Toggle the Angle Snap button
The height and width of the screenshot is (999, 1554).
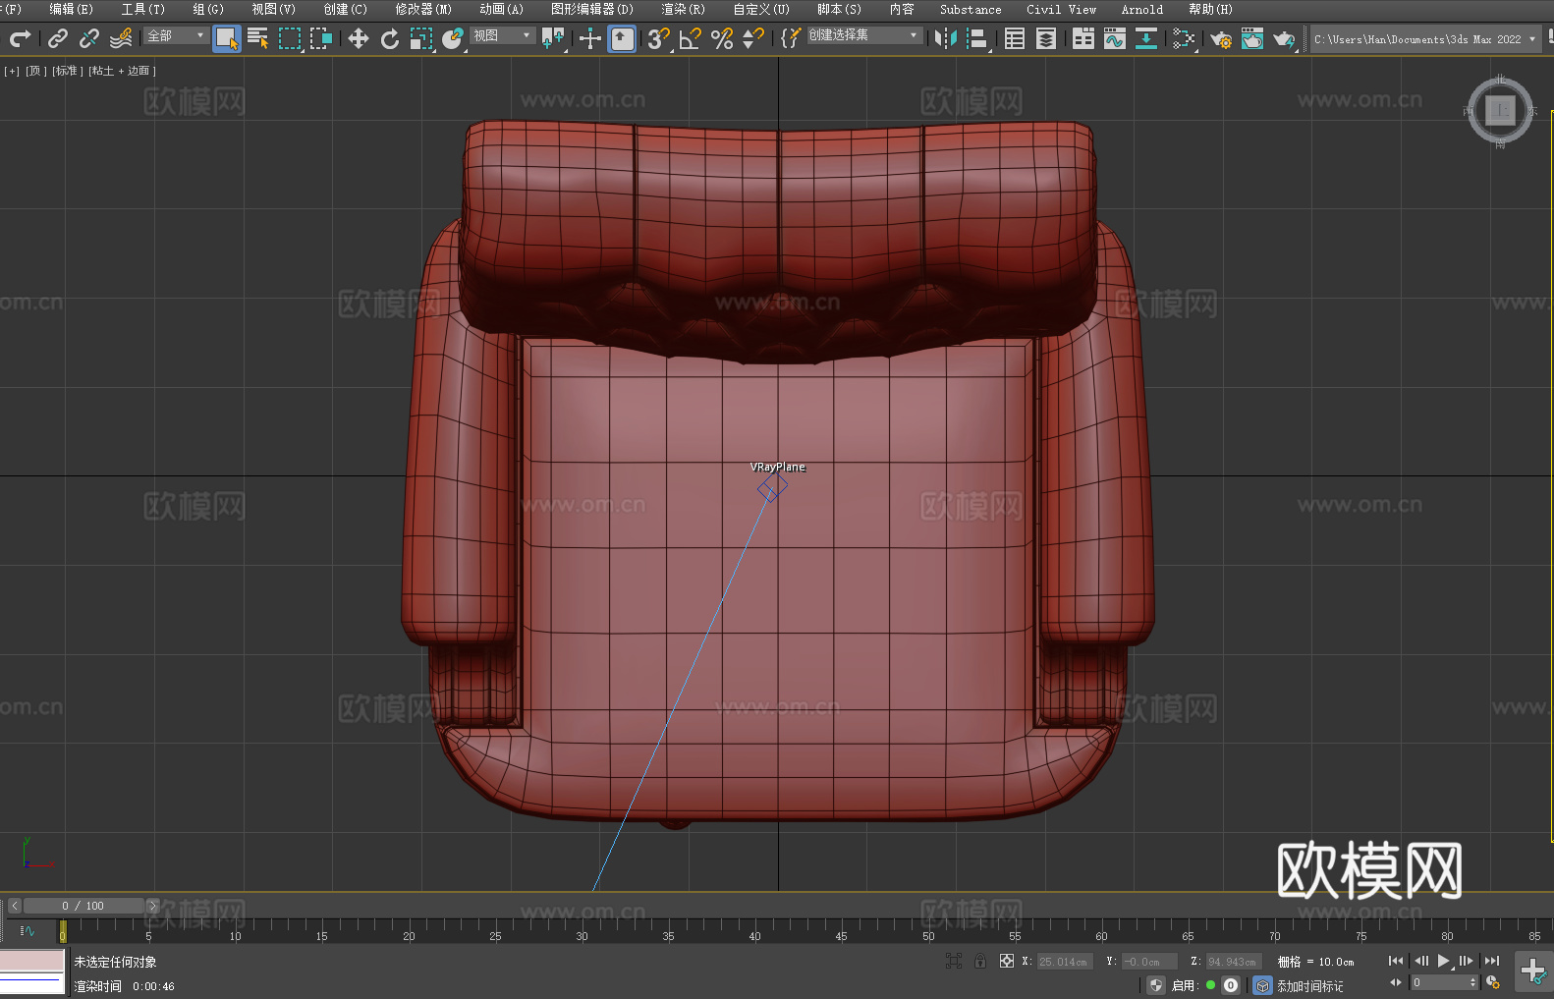(x=691, y=38)
